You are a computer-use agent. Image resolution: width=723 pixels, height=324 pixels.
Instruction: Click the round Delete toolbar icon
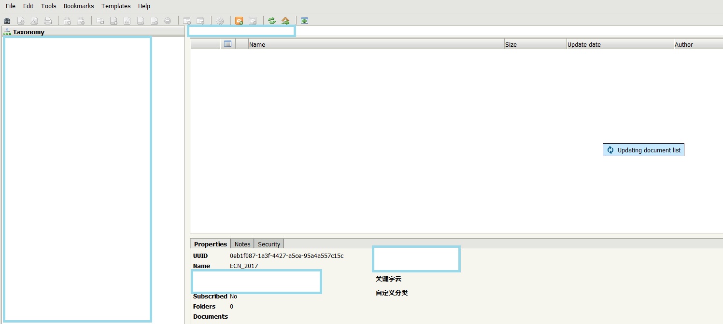coord(168,21)
